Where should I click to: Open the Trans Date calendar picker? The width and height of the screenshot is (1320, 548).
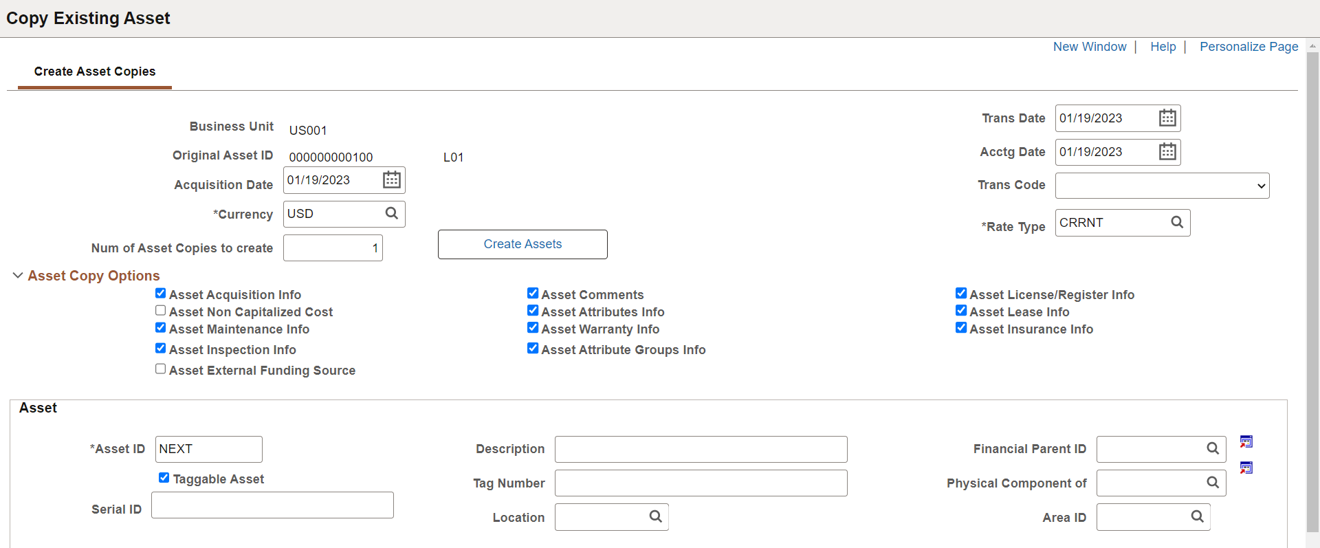coord(1167,118)
